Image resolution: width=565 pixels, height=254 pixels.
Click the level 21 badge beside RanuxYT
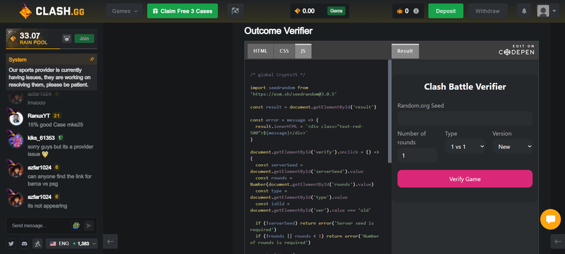[x=56, y=116]
